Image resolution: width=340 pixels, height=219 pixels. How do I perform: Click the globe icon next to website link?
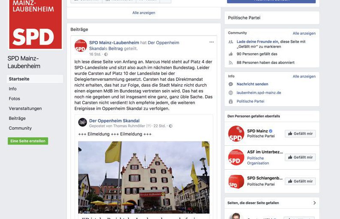[231, 93]
